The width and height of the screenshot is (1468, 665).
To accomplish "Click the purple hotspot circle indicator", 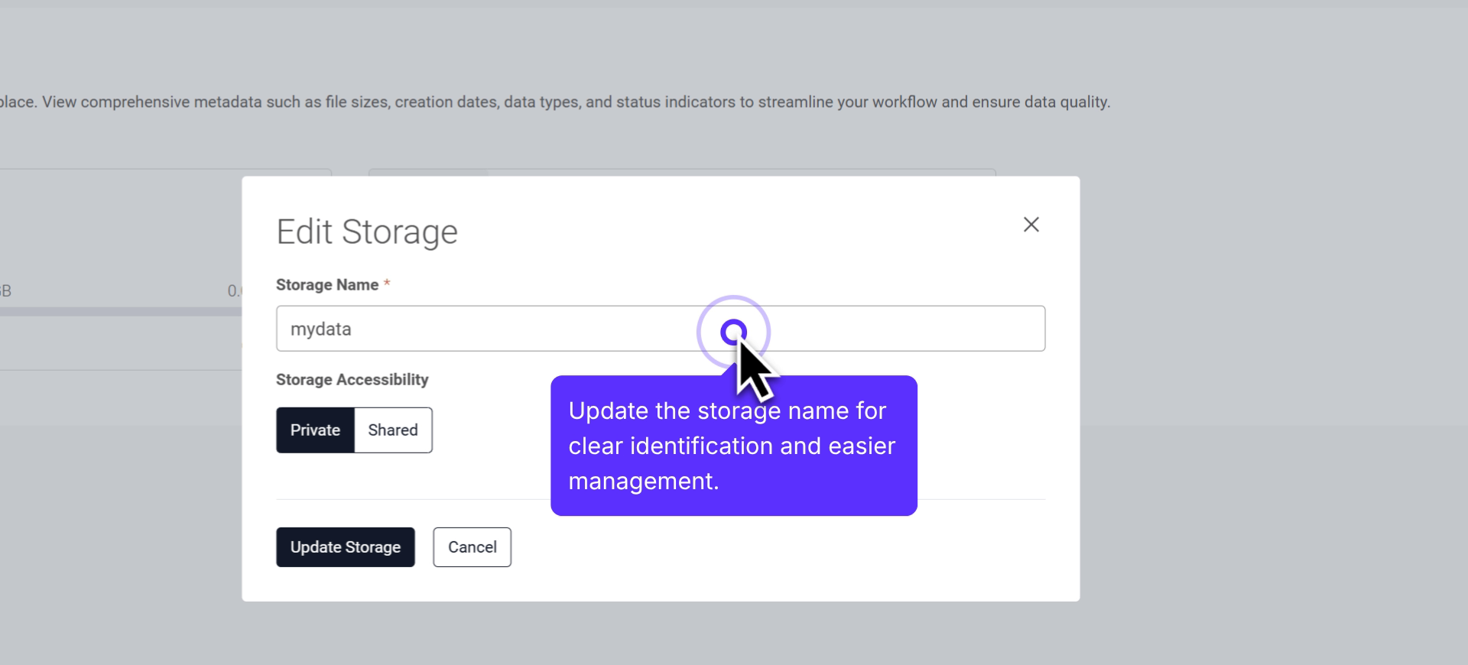I will [733, 332].
